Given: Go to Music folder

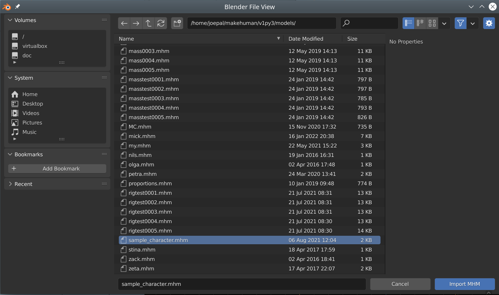Looking at the screenshot, I should (57, 132).
